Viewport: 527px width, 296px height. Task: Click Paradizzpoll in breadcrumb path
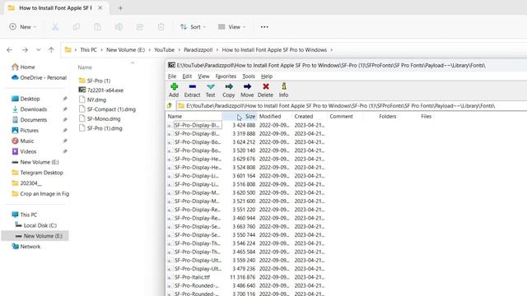tap(198, 49)
